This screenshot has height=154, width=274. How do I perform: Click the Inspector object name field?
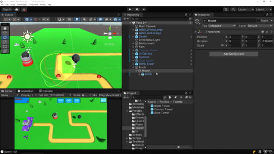[x=232, y=21]
